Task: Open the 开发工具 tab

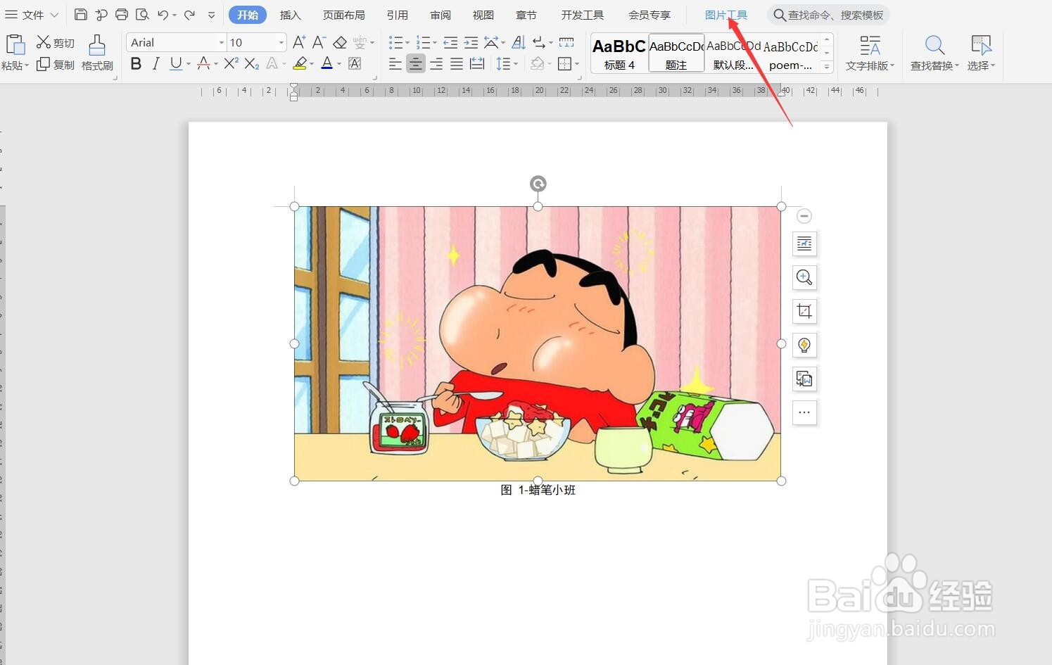Action: 583,15
